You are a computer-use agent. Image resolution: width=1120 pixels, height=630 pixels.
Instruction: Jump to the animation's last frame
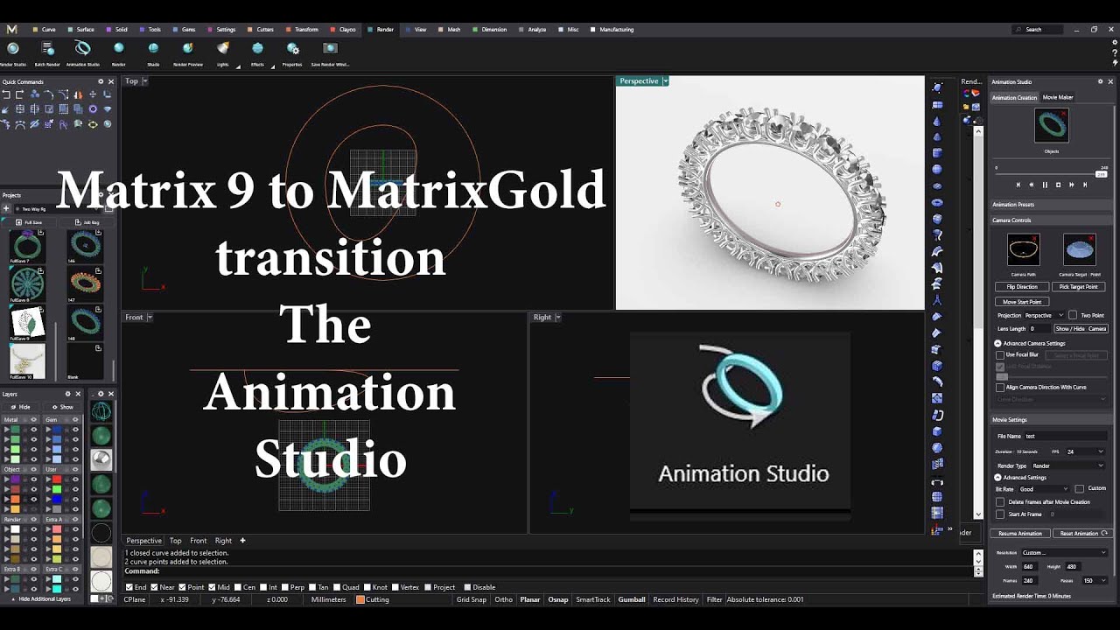(1085, 185)
